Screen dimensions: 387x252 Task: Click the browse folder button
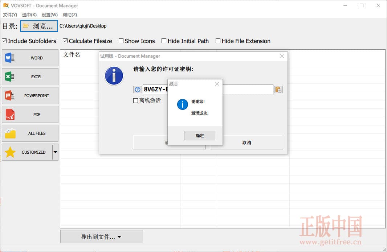tap(39, 26)
